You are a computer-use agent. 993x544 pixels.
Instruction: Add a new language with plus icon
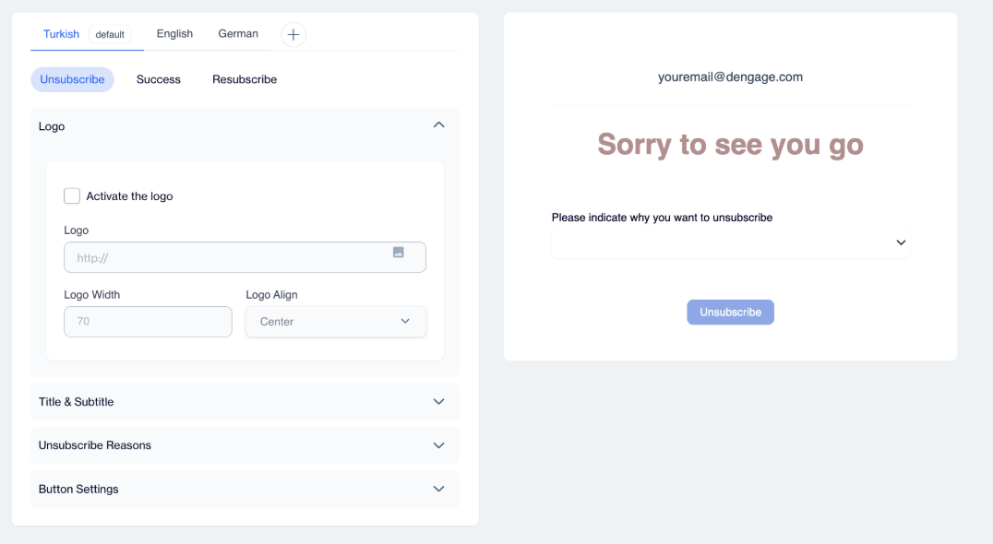(x=293, y=35)
